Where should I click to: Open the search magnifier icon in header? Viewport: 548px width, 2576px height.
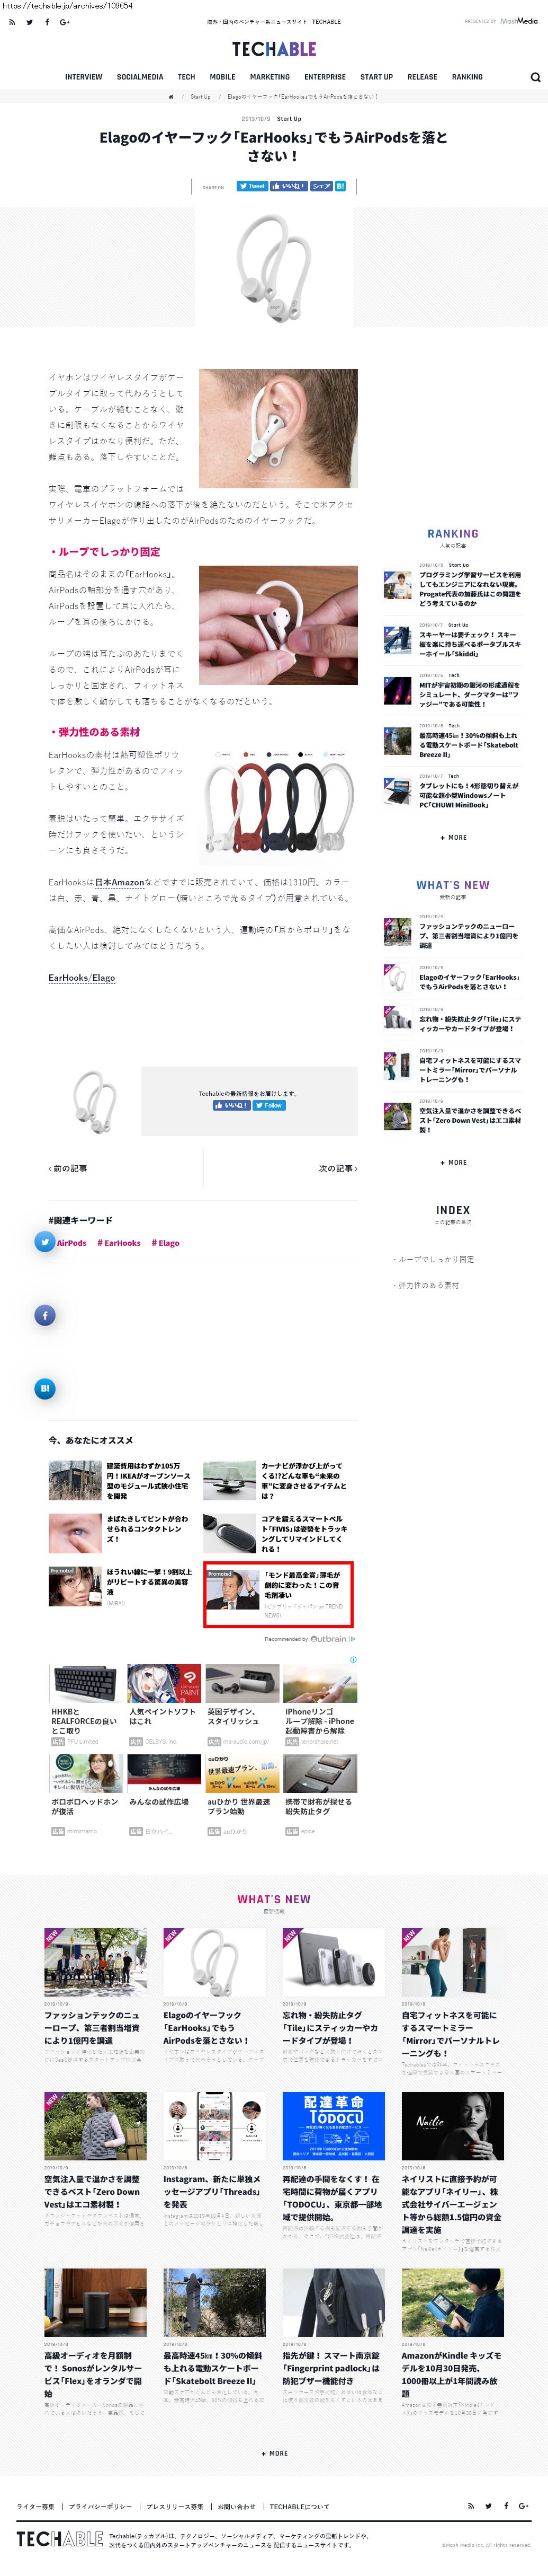click(x=535, y=77)
